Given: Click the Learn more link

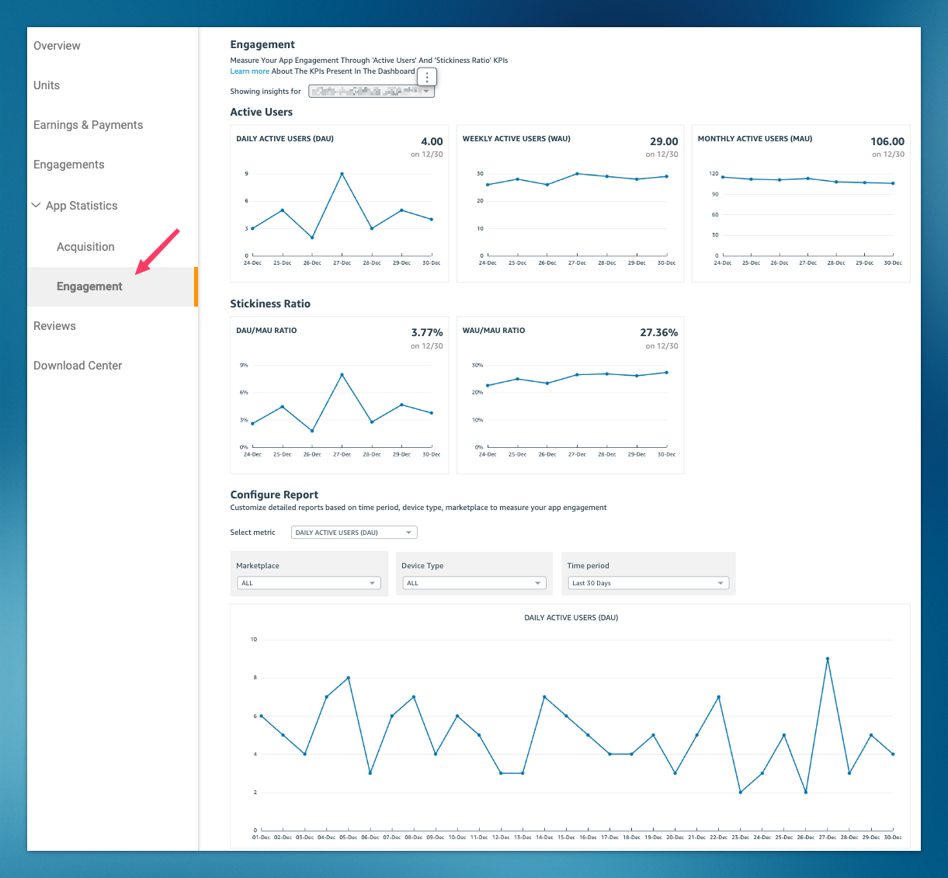Looking at the screenshot, I should click(x=249, y=71).
